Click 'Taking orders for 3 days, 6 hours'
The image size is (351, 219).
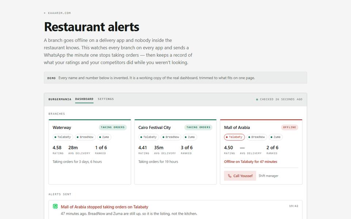77,162
